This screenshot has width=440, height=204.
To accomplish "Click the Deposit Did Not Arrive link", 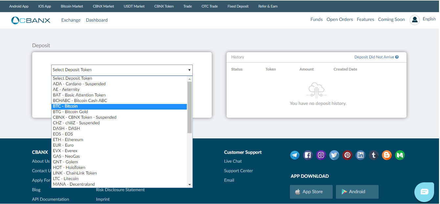I will coord(374,57).
